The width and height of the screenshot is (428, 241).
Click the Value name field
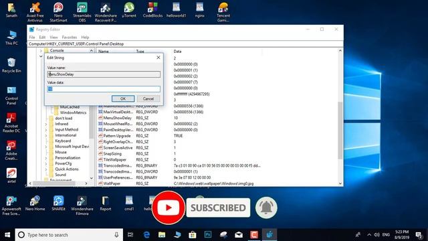tap(104, 74)
